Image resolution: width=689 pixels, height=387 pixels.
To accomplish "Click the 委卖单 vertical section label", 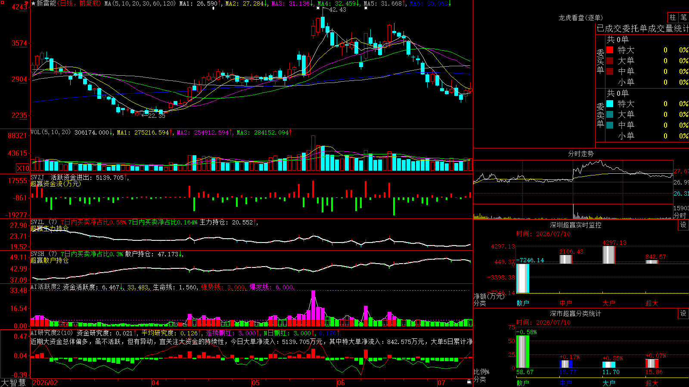I will coord(600,115).
